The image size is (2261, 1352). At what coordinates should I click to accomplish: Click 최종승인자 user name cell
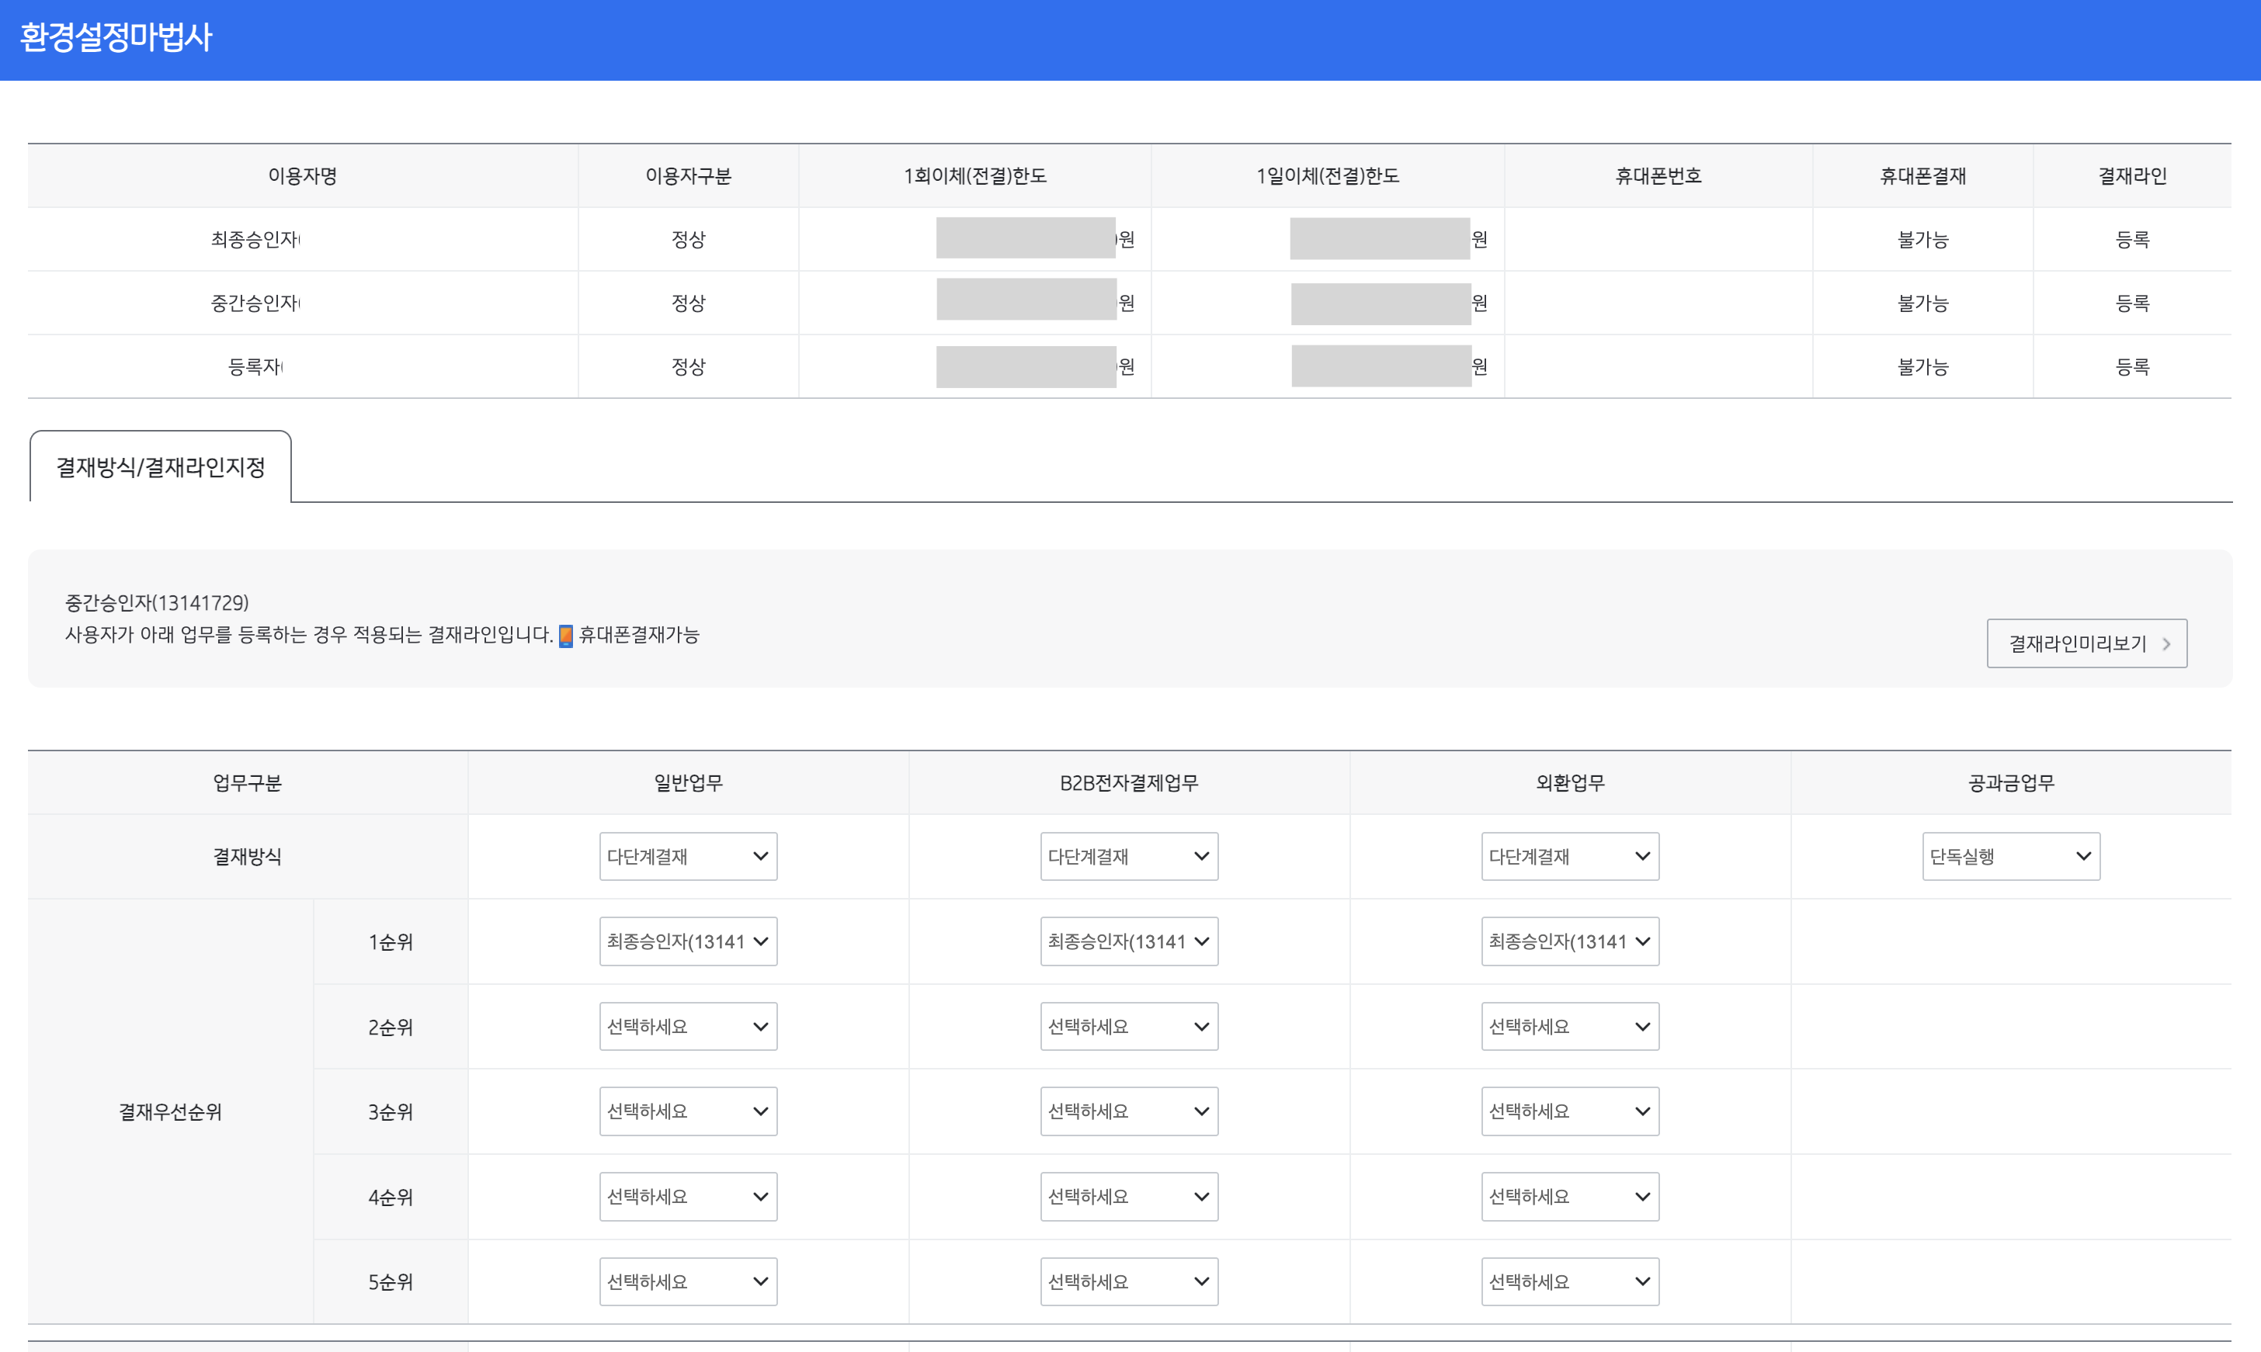point(255,240)
